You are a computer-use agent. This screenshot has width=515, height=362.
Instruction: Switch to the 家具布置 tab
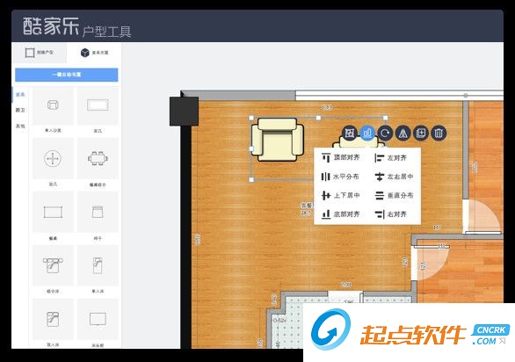pyautogui.click(x=94, y=53)
